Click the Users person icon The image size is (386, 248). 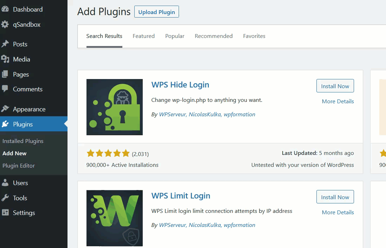click(x=5, y=183)
